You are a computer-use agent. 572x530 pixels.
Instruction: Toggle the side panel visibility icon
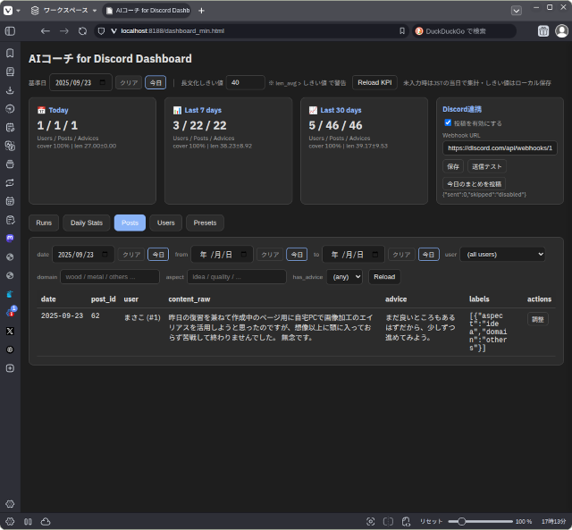10,30
